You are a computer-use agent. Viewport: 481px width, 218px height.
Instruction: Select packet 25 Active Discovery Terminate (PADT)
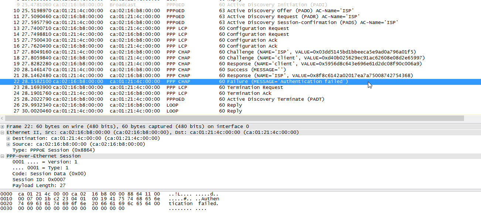point(240,99)
